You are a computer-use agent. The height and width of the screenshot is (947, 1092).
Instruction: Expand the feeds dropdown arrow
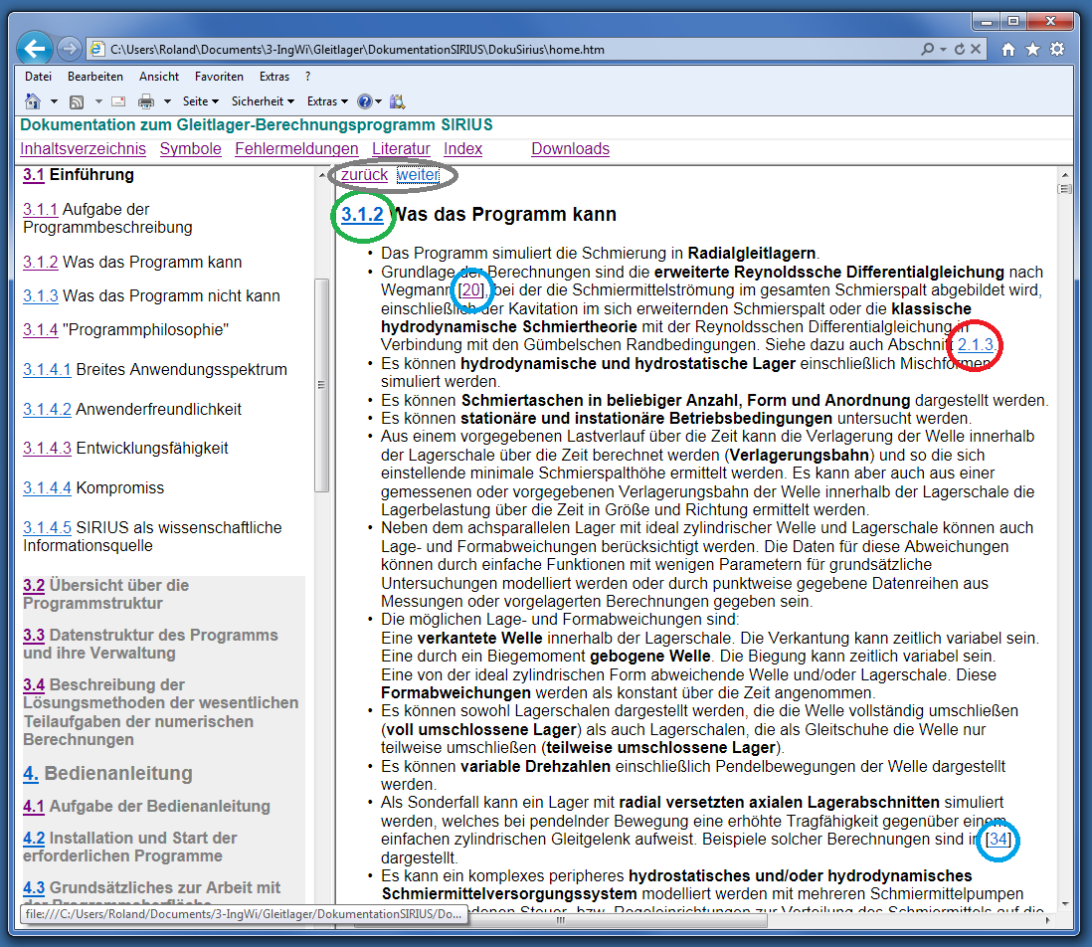[98, 101]
